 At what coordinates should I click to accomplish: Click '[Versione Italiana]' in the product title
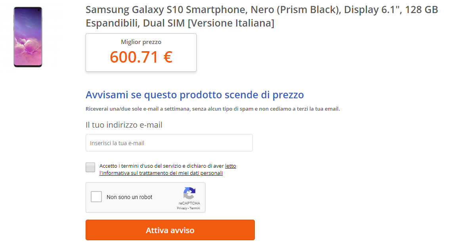[231, 23]
